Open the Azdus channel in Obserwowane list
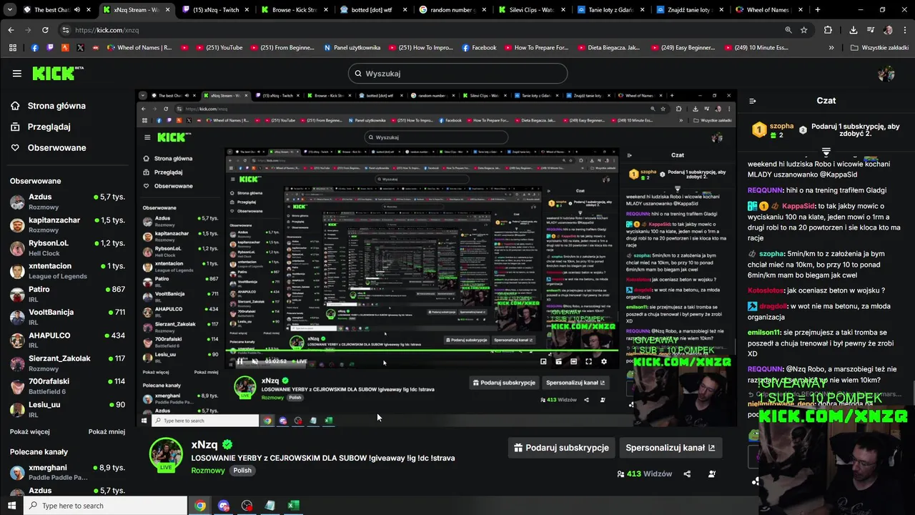 (67, 201)
